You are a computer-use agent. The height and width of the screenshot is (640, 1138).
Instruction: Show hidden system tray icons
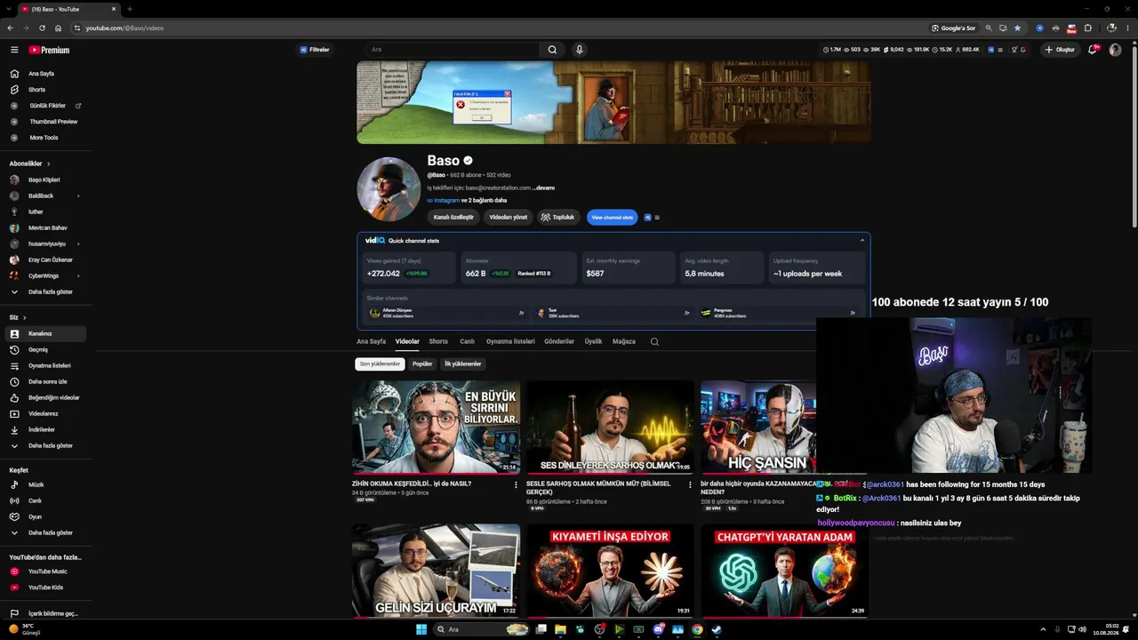point(1043,629)
